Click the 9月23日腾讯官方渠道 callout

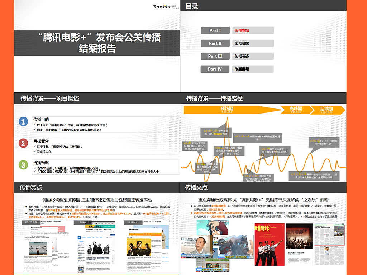tap(275, 151)
